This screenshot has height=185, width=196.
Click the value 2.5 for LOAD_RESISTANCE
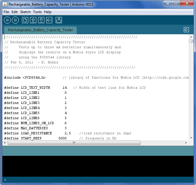68,133
